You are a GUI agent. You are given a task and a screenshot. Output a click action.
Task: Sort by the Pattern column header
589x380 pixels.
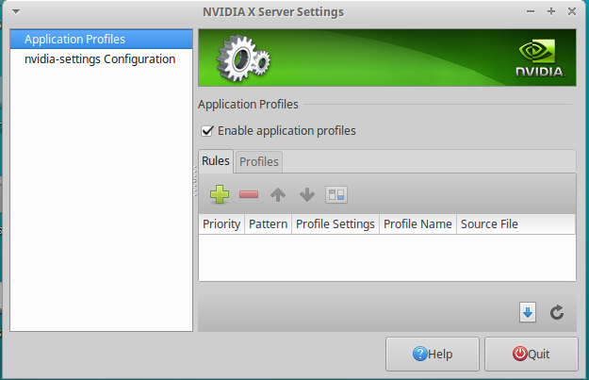(269, 224)
